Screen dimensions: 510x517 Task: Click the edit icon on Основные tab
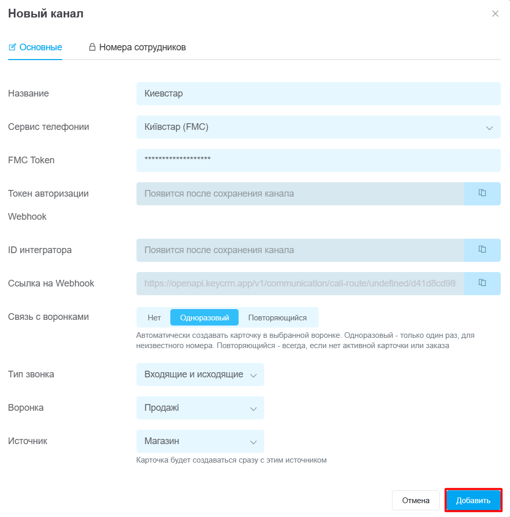(x=12, y=47)
